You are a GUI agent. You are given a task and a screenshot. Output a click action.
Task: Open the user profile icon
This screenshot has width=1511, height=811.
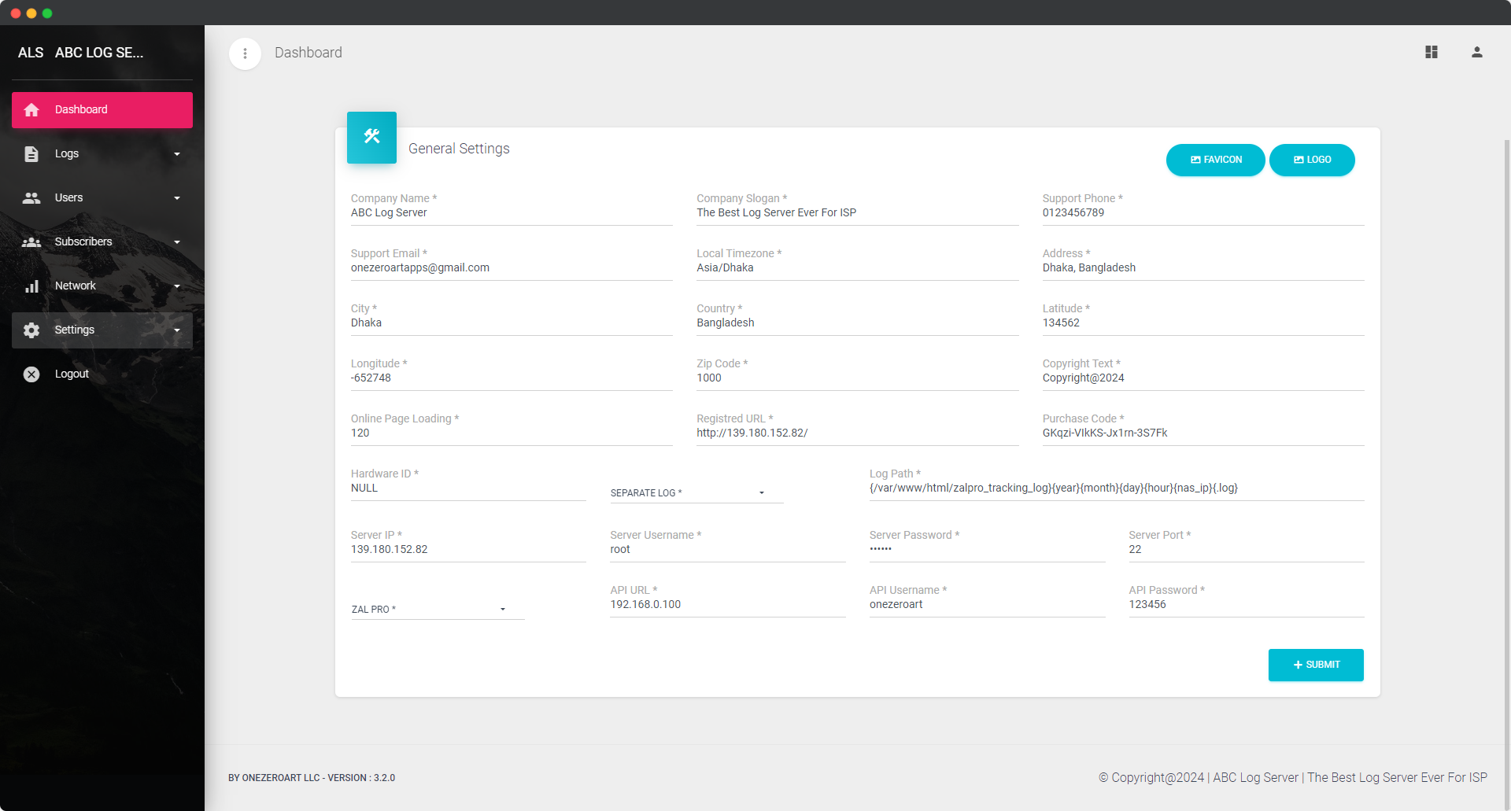coord(1477,52)
